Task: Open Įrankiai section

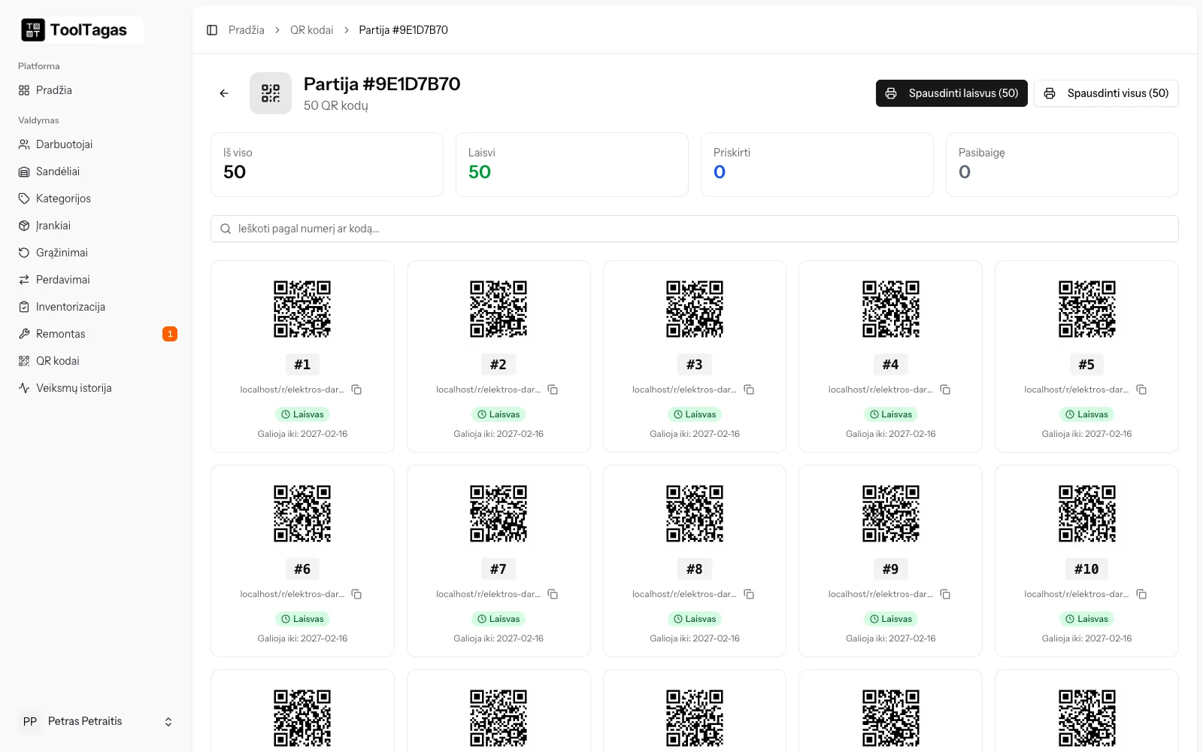Action: tap(96, 226)
